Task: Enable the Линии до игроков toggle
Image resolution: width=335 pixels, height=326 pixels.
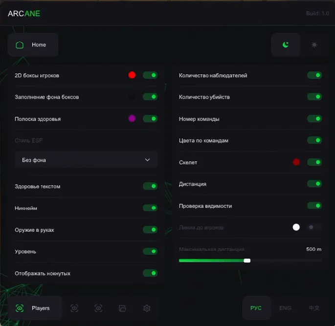Action: click(x=314, y=227)
